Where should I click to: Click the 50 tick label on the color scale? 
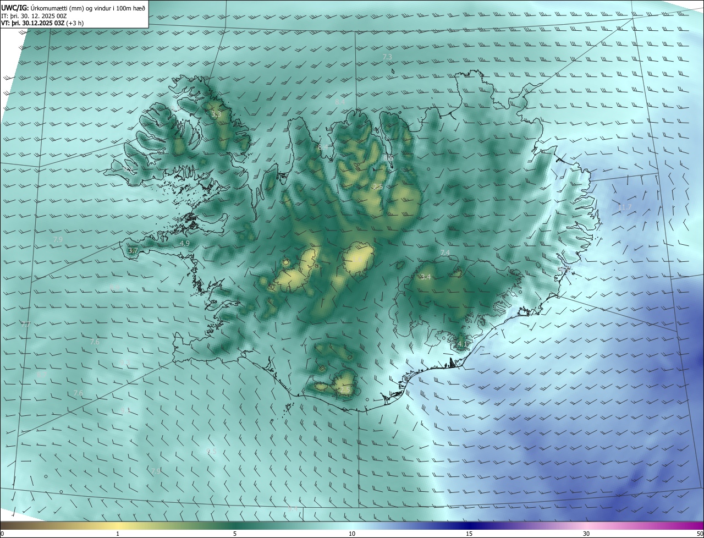click(700, 534)
